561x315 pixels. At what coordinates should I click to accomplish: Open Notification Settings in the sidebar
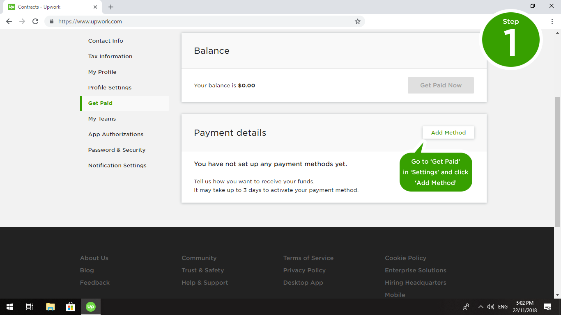click(117, 165)
